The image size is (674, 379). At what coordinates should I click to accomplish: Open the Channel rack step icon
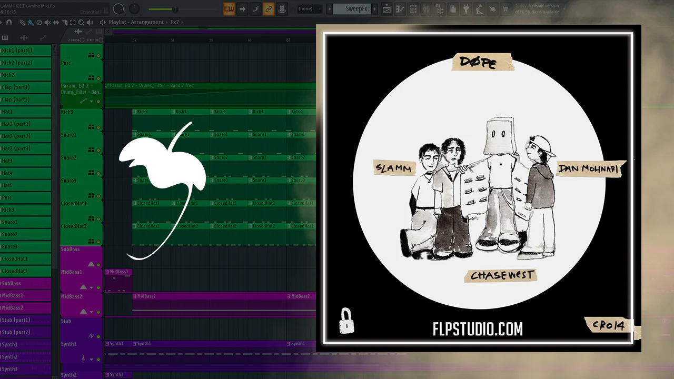pyautogui.click(x=400, y=8)
